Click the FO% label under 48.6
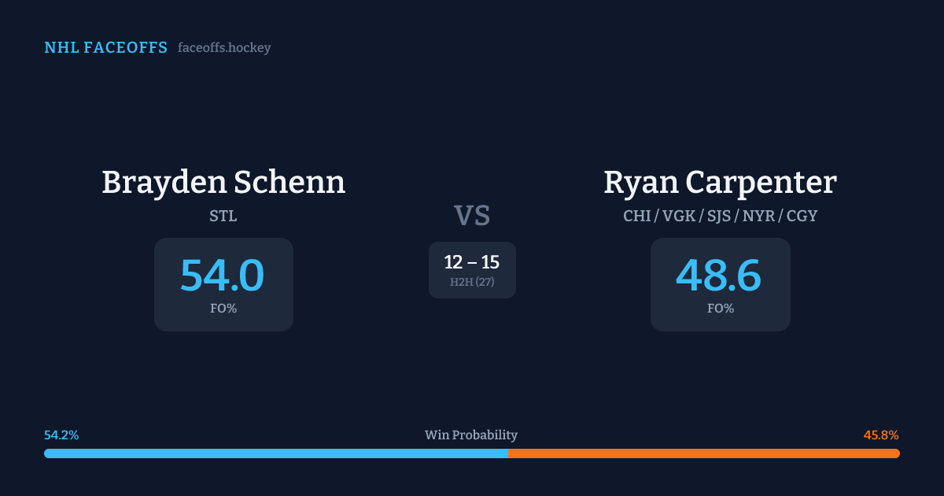The image size is (944, 496). 721,309
